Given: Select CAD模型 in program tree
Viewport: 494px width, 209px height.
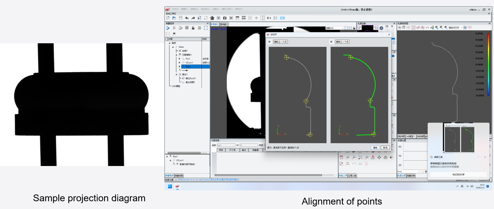Looking at the screenshot, I should click(176, 86).
